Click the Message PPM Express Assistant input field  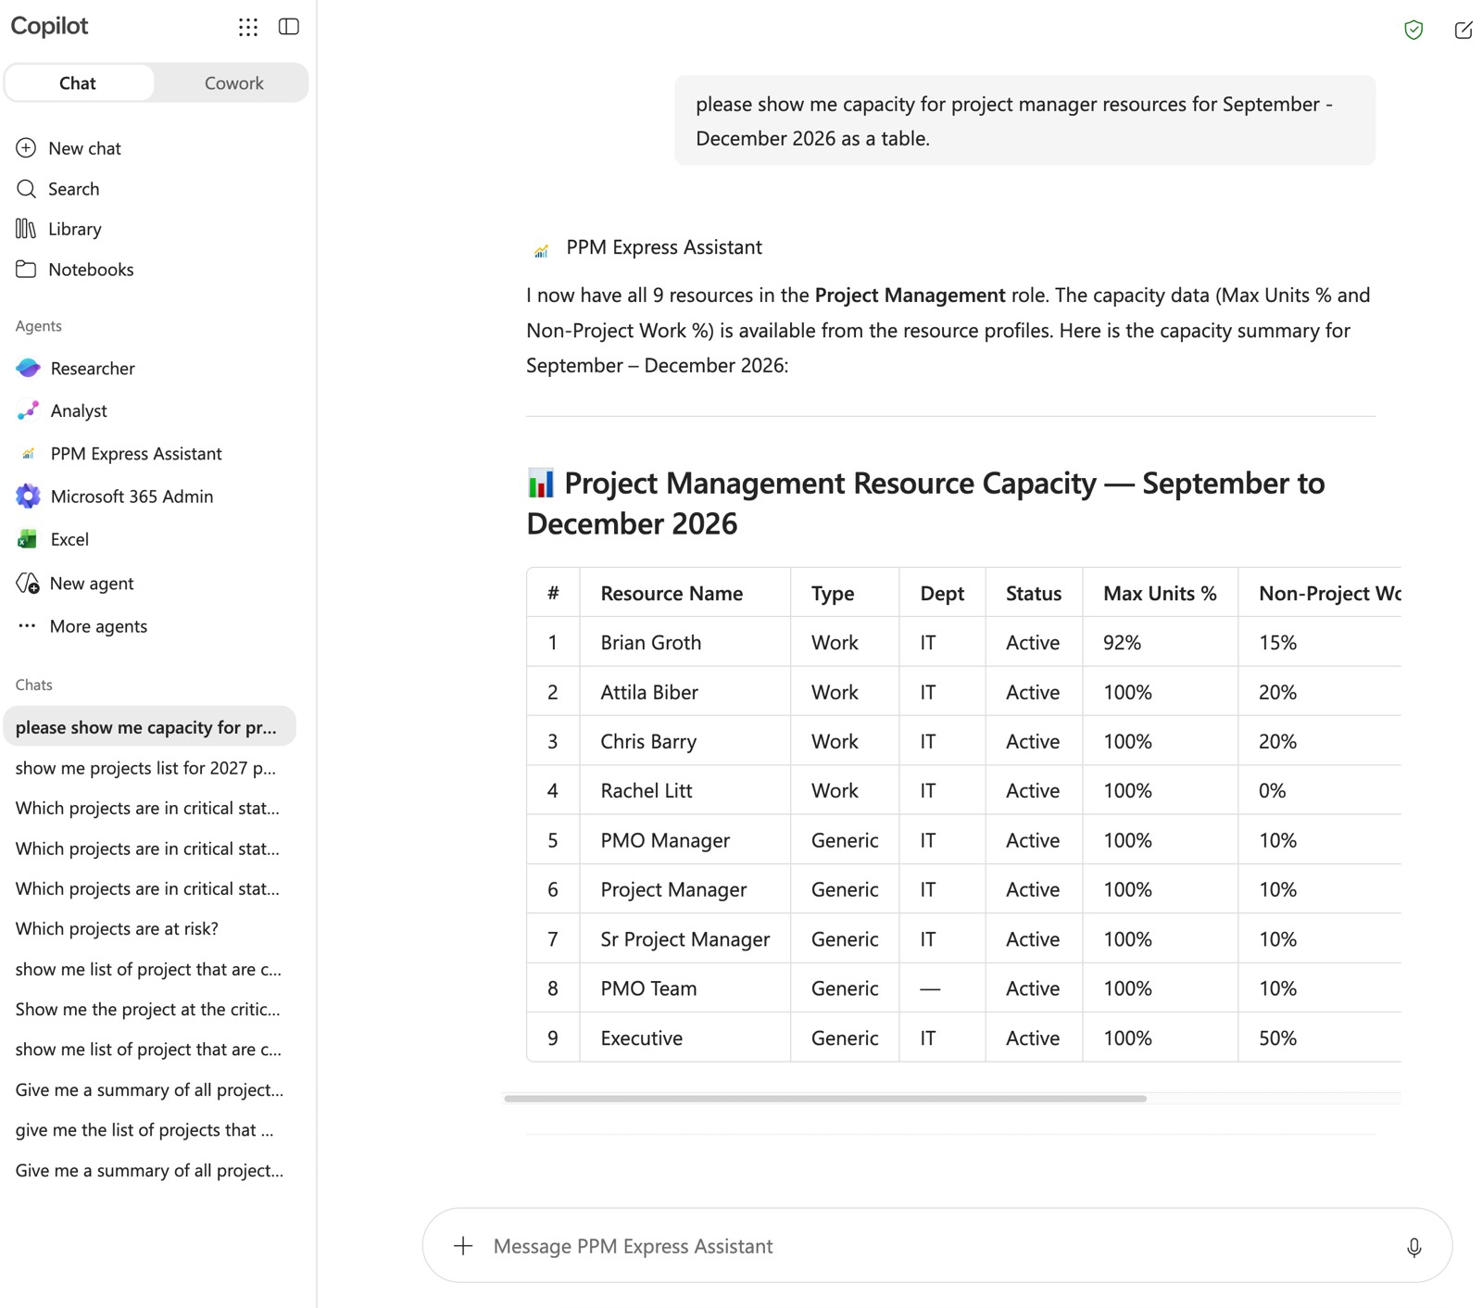[x=937, y=1246]
